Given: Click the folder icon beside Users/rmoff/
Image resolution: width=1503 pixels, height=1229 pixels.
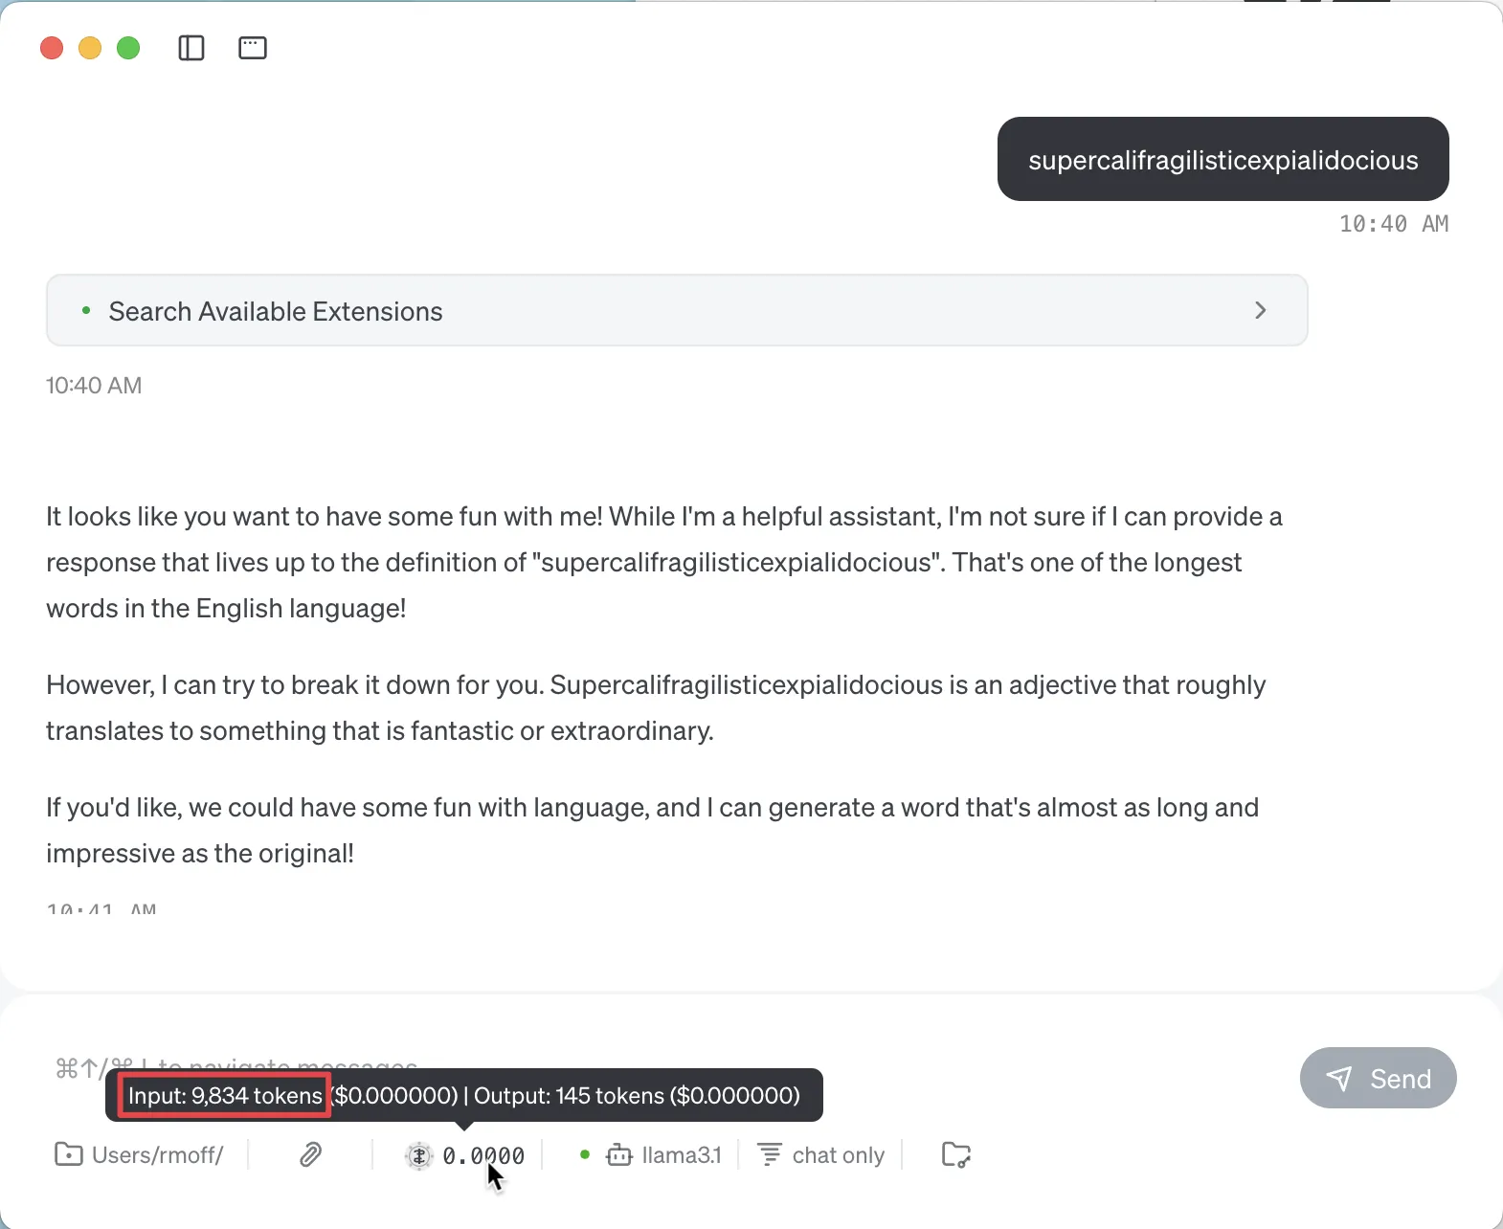Looking at the screenshot, I should [x=68, y=1154].
